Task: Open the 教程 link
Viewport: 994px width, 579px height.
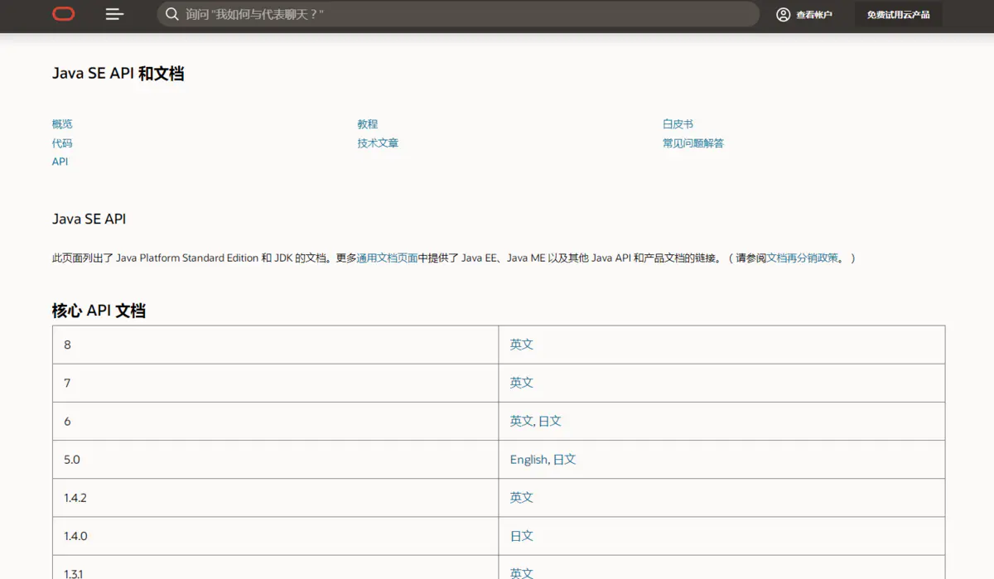Action: [368, 124]
